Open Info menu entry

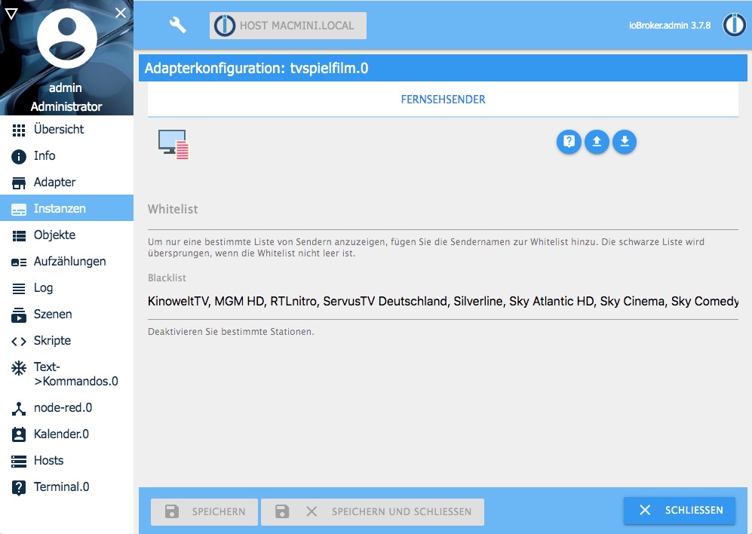[66, 156]
